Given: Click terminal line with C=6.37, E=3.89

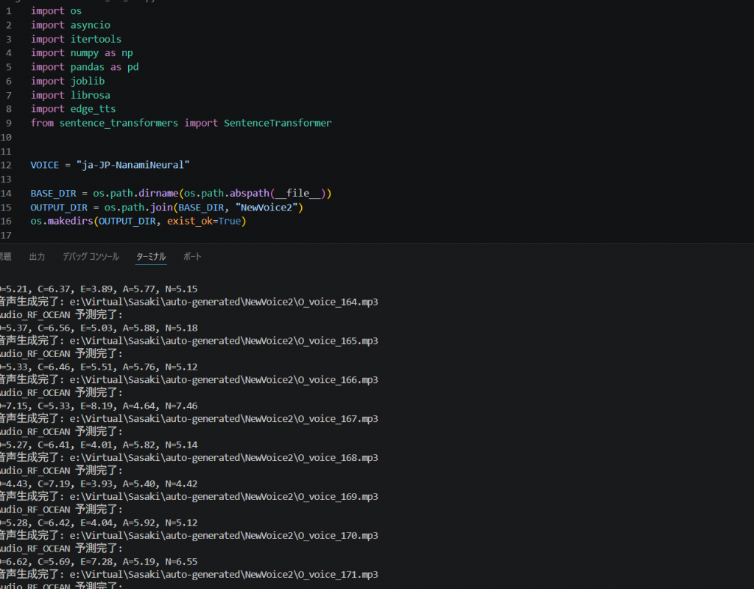Looking at the screenshot, I should tap(99, 289).
